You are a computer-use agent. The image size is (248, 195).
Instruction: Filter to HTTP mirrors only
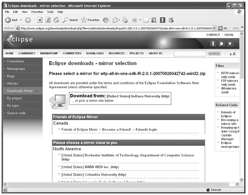coord(230,75)
